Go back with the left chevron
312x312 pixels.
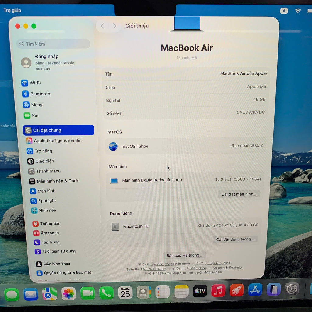click(102, 26)
